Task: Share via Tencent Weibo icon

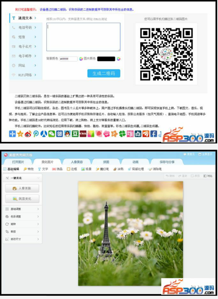Action: 36,134
